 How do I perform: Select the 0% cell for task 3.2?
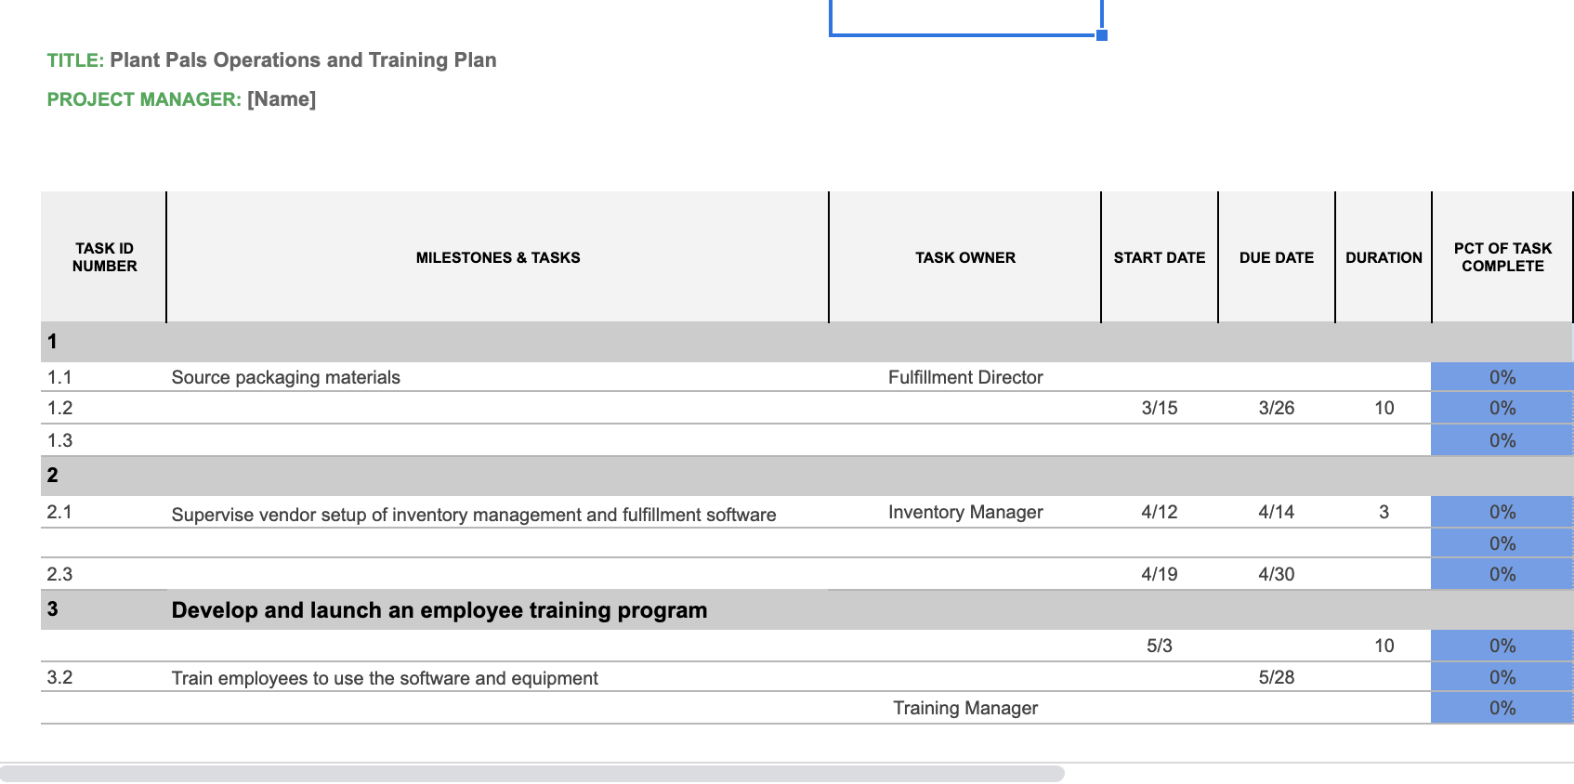click(x=1502, y=677)
